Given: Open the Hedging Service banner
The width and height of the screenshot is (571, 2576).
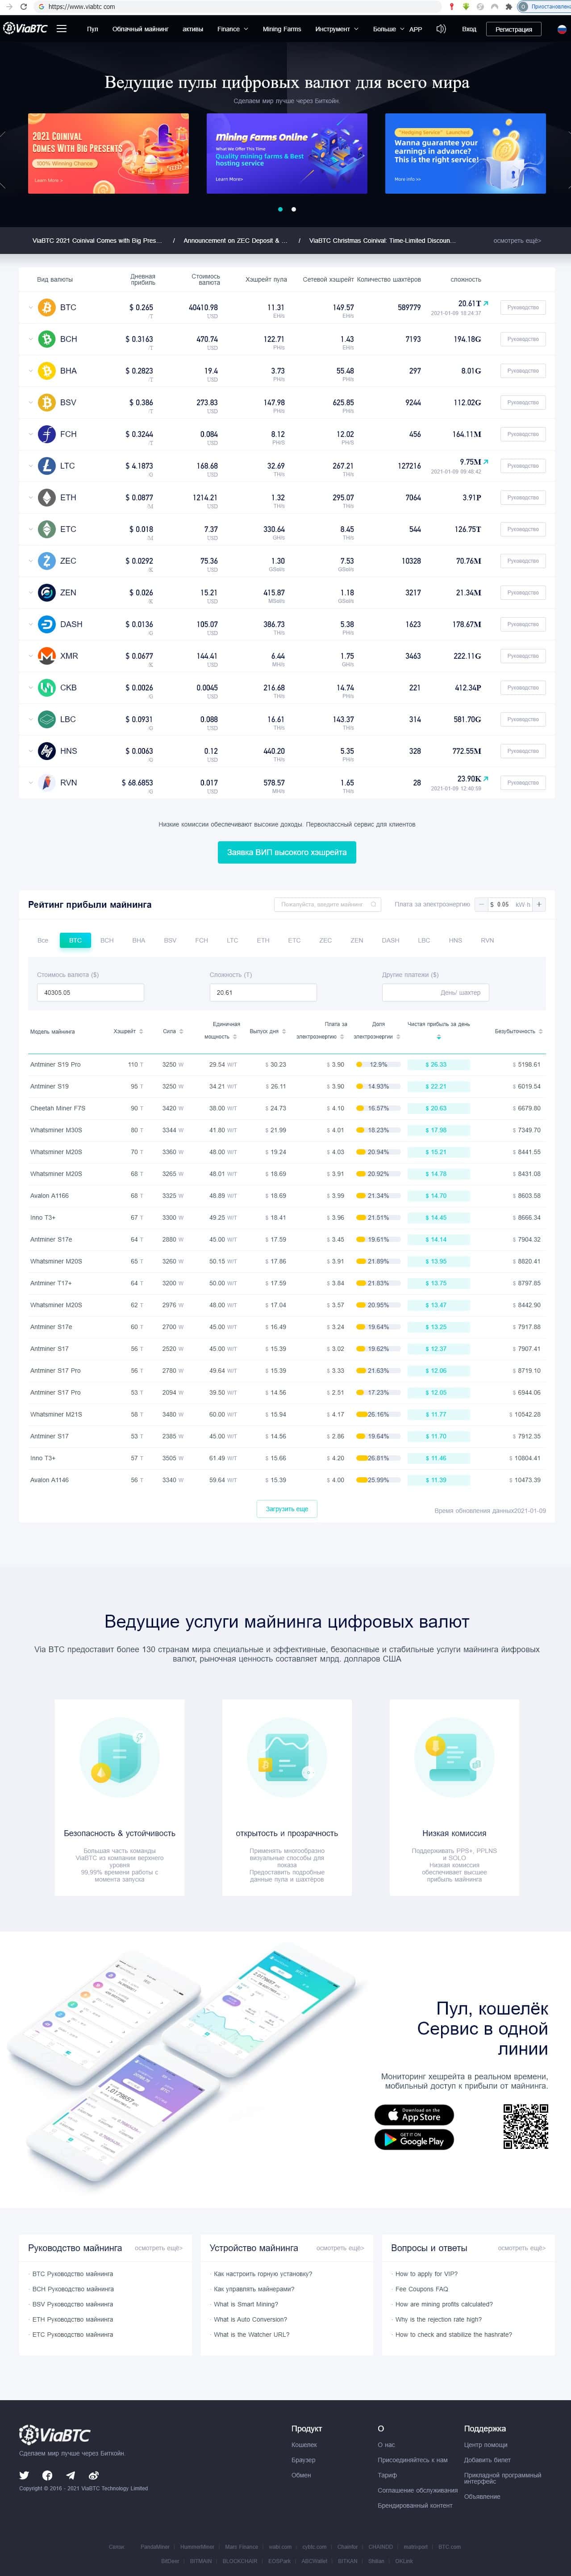Looking at the screenshot, I should pos(465,153).
